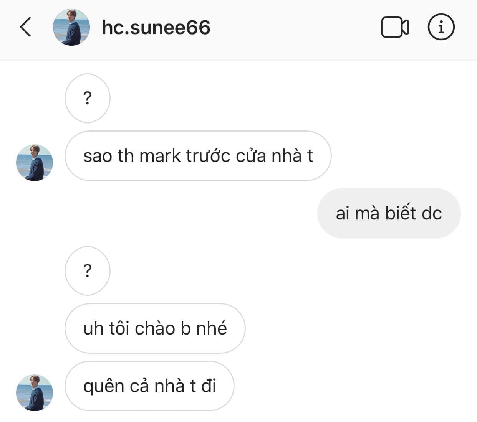Go back using the back arrow
This screenshot has height=422, width=477.
pyautogui.click(x=25, y=27)
